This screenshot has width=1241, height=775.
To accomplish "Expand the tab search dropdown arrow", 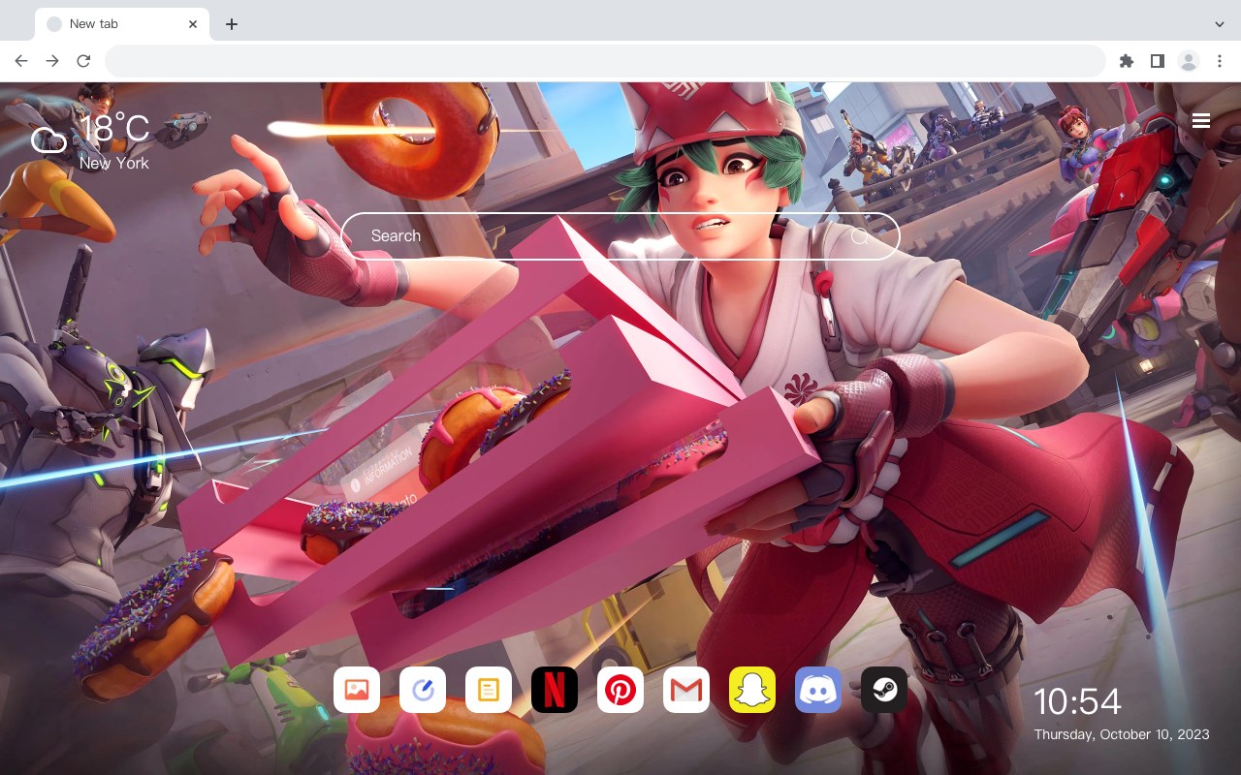I will tap(1220, 23).
